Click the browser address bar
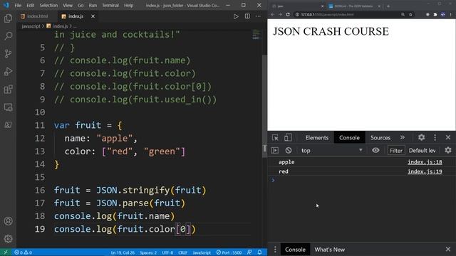This screenshot has width=456, height=256. pos(346,14)
